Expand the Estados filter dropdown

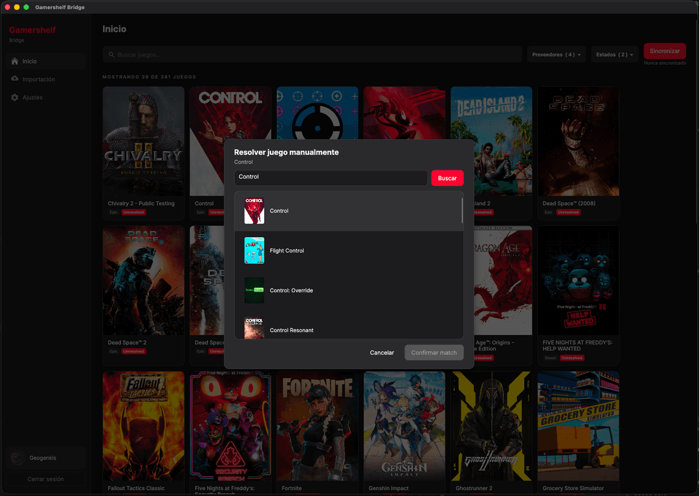(615, 55)
